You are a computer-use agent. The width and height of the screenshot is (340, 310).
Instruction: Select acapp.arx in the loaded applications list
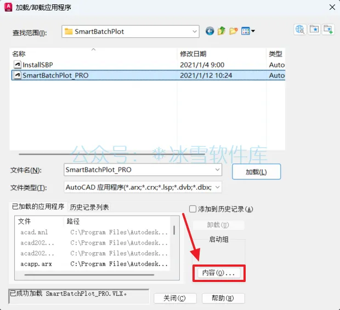36,264
